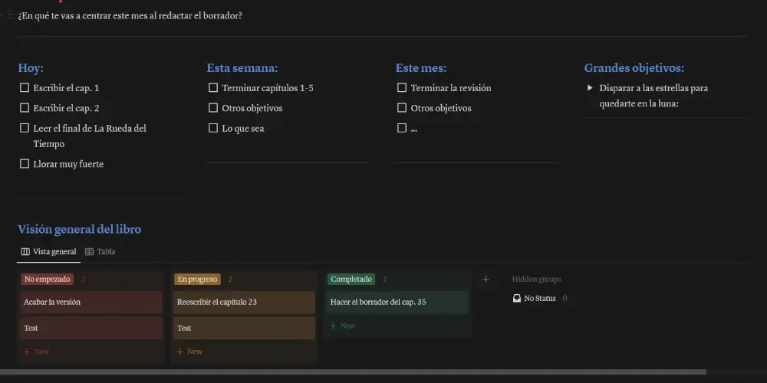The height and width of the screenshot is (383, 767).
Task: Expand the 'Disparar a las estrellas' toggle
Action: [x=590, y=88]
